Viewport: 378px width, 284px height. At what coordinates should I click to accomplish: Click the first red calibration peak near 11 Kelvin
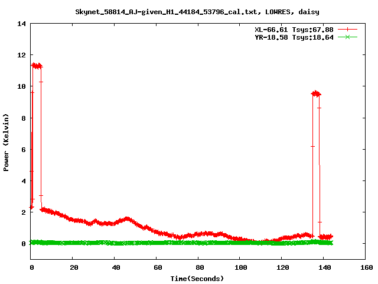37,66
